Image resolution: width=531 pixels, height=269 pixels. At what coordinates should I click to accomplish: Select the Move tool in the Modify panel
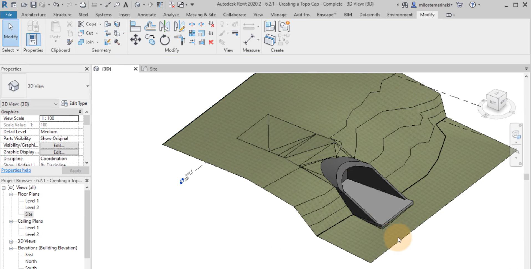(x=135, y=40)
